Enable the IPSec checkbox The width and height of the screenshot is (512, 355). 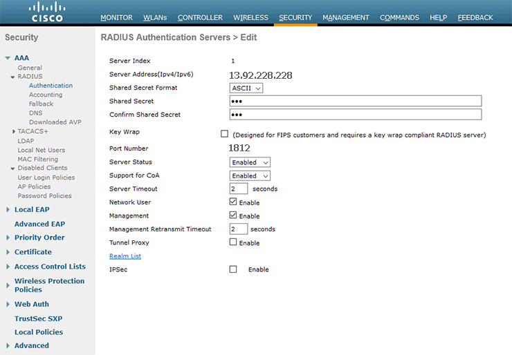[x=233, y=269]
